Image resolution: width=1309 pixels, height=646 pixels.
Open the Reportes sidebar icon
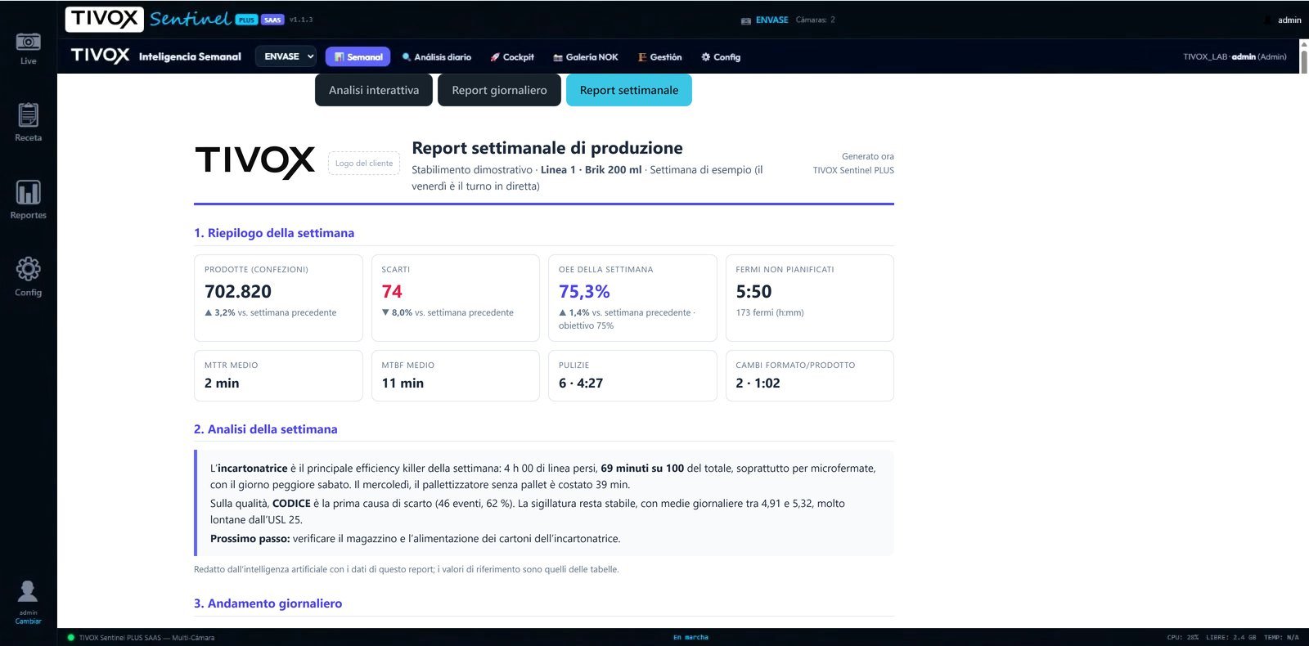28,200
